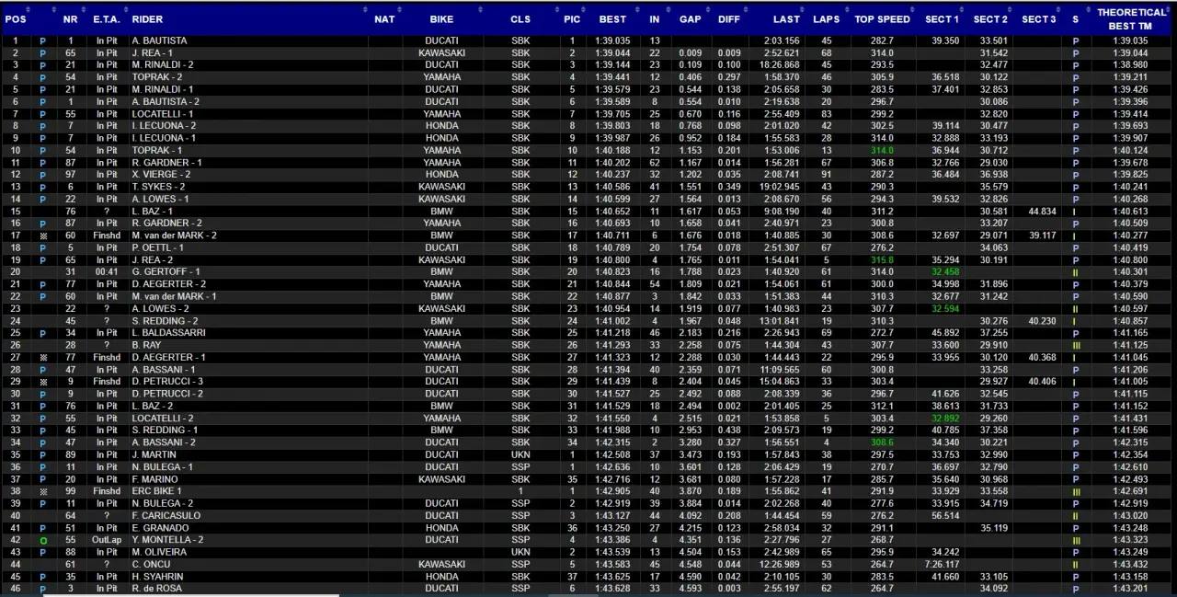The width and height of the screenshot is (1177, 597).
Task: Sort by the THEORETICAL BEST TM header
Action: [1131, 19]
